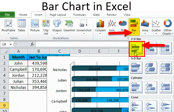Screen dimensions: 174x112
Task: Select column D header
Action: click(x=79, y=51)
